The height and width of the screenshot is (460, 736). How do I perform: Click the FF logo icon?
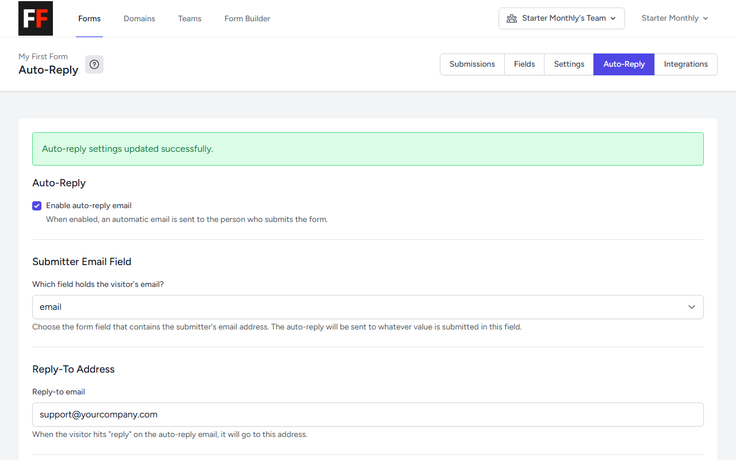(x=36, y=18)
